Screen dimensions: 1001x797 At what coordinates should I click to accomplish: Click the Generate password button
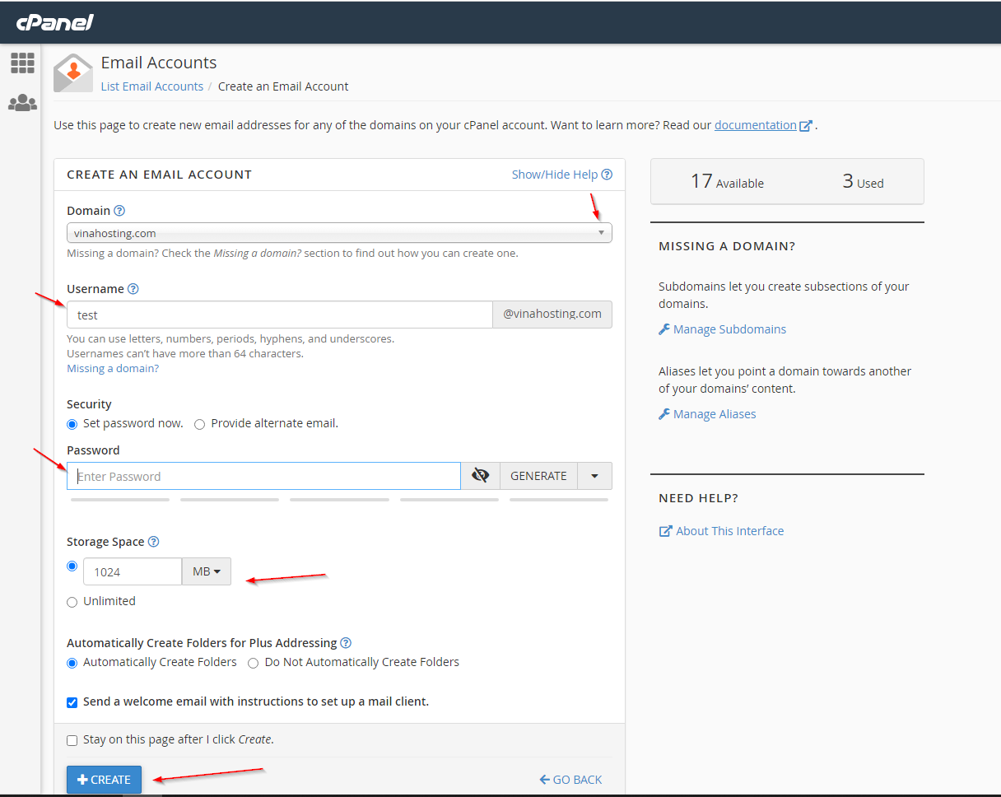538,476
